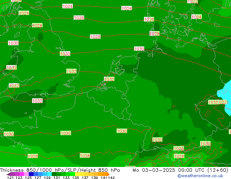Pick the darkest green swatch before 131
231x179 pixels.
[x=54, y=174]
